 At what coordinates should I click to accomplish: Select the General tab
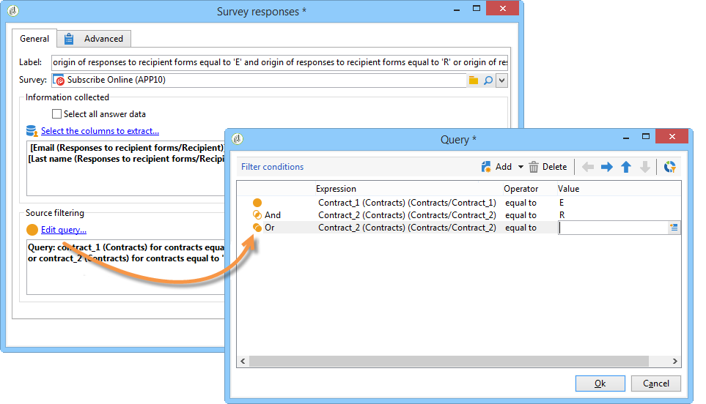[x=34, y=39]
